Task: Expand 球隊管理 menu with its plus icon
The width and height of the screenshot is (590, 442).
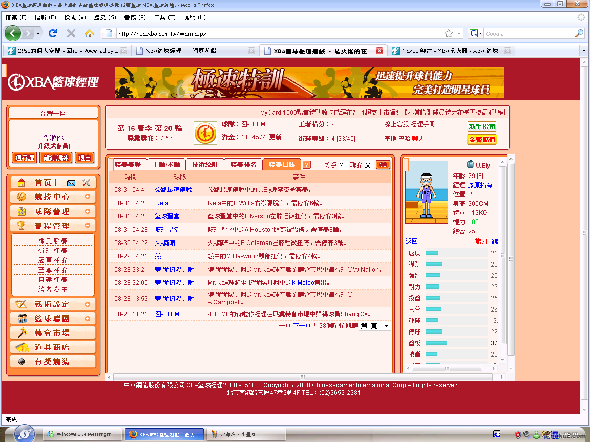Action: [87, 211]
